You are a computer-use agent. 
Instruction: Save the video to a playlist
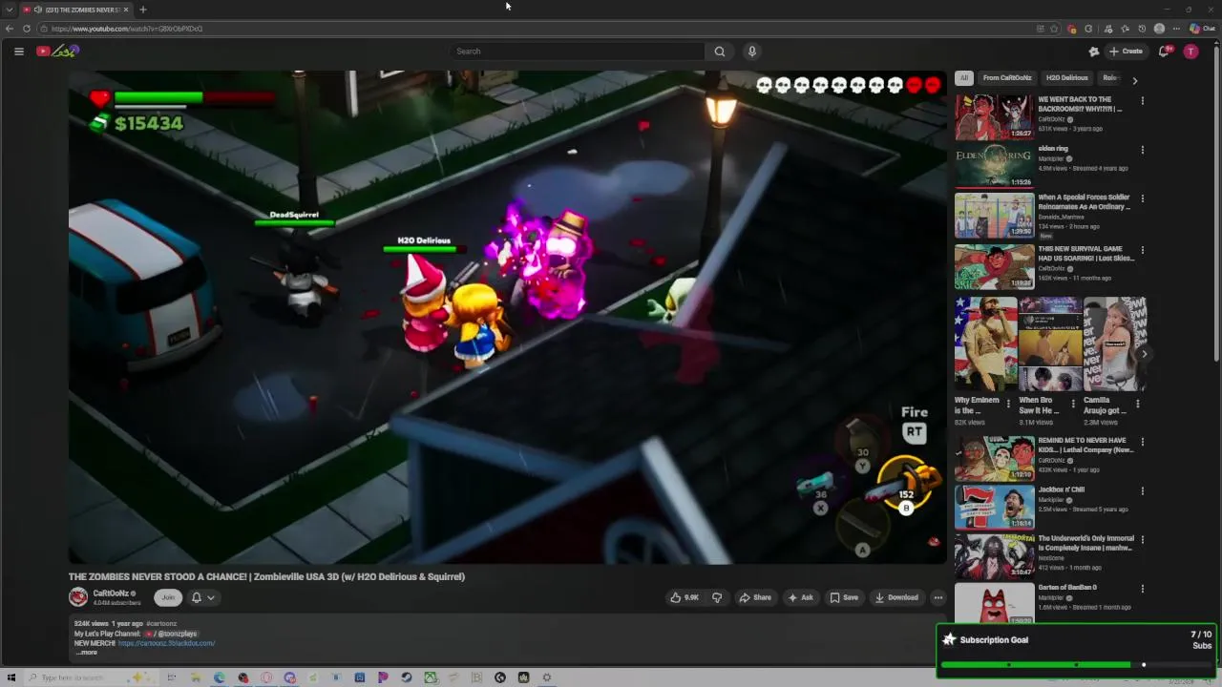[844, 597]
